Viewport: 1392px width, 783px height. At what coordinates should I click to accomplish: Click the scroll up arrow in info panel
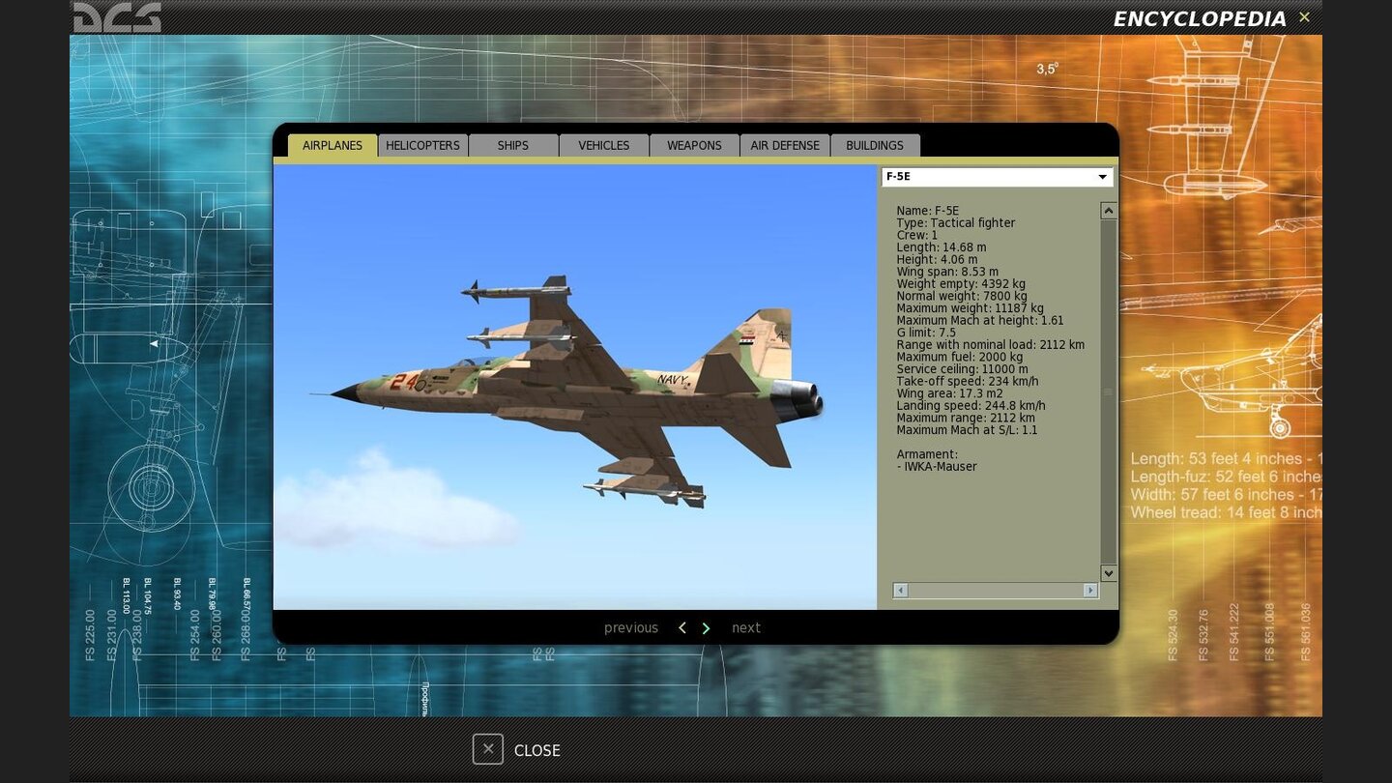[1109, 211]
